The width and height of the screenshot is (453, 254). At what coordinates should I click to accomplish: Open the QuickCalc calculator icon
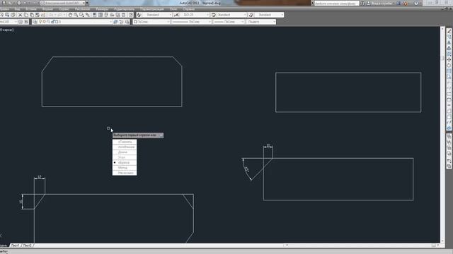124,15
